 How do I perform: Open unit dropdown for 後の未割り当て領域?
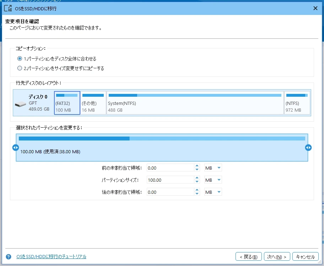[213, 192]
